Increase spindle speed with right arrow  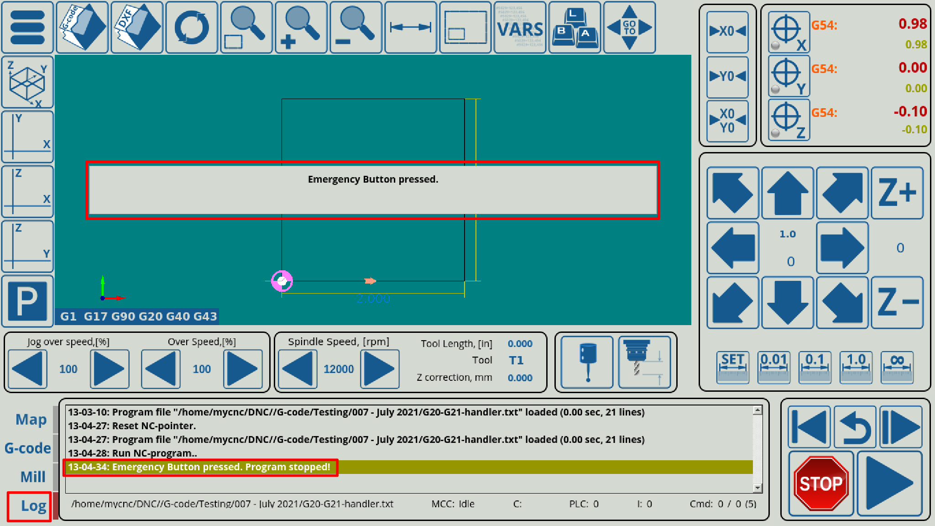click(x=380, y=369)
